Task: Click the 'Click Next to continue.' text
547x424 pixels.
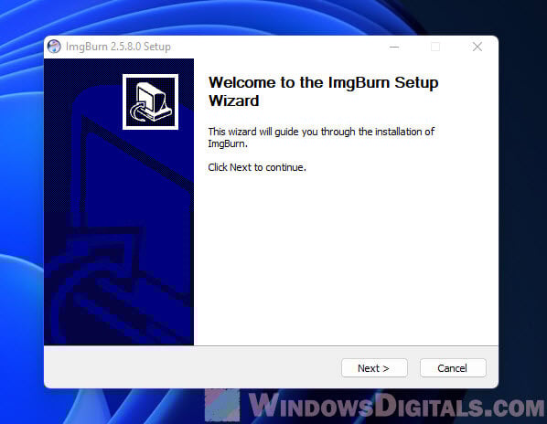Action: 257,167
